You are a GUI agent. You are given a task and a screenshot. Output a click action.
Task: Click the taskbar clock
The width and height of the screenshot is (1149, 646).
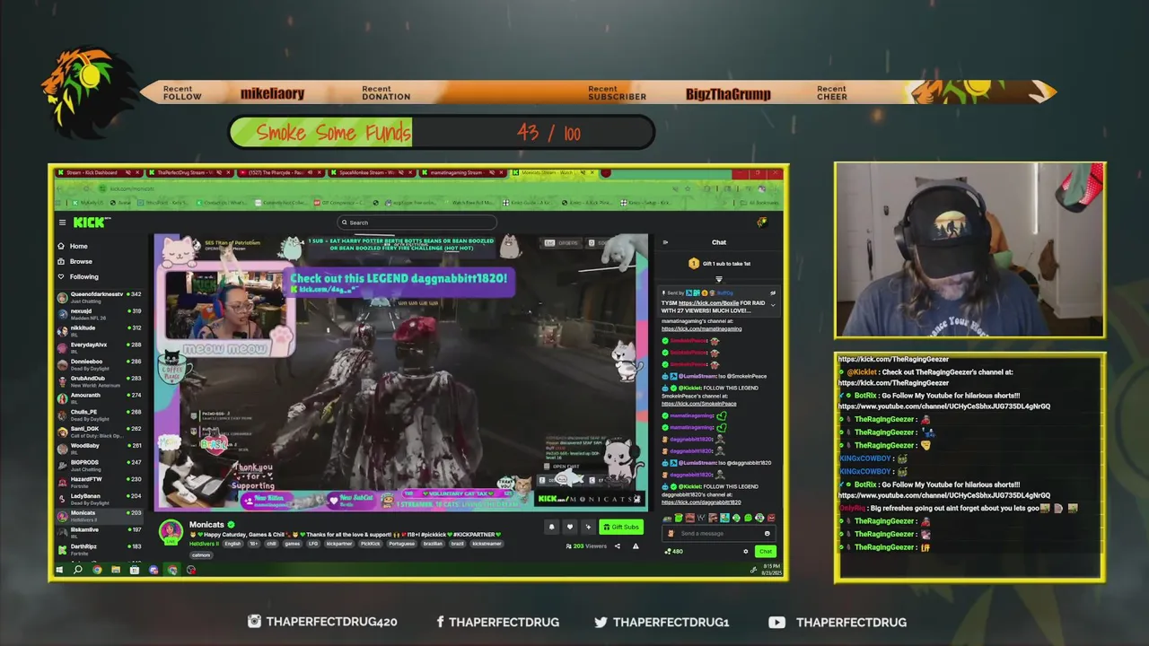772,570
